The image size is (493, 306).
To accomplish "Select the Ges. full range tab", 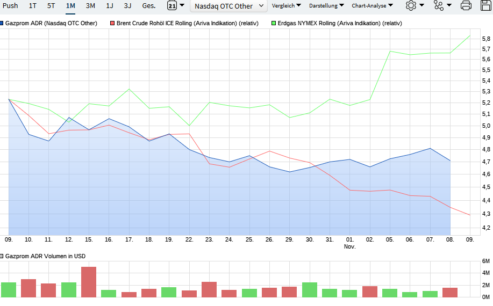I will (x=149, y=6).
